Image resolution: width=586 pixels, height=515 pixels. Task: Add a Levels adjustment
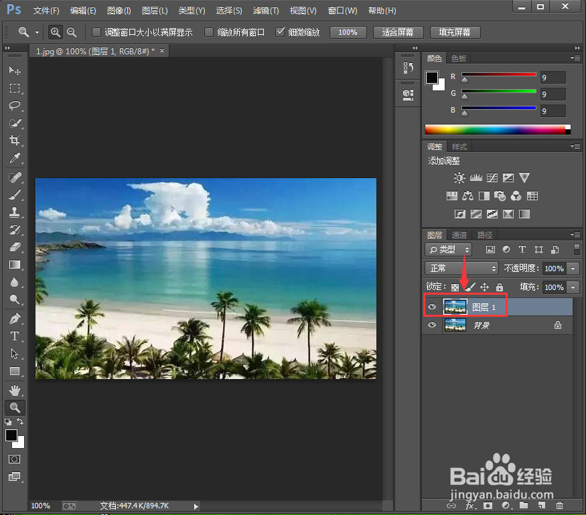[475, 177]
